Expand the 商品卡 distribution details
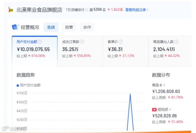Screen dimensions: 196x133 tap(158, 85)
